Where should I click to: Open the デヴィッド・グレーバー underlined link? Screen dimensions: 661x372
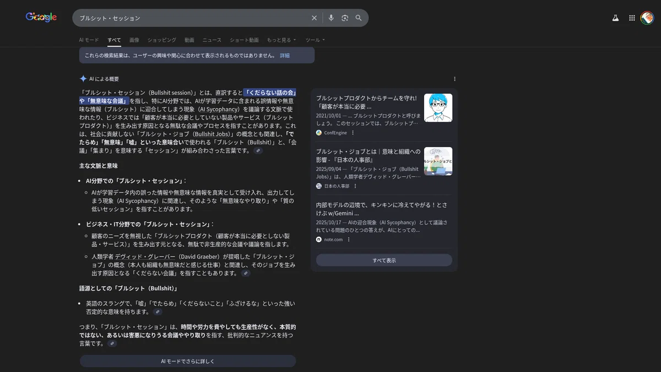click(x=145, y=257)
